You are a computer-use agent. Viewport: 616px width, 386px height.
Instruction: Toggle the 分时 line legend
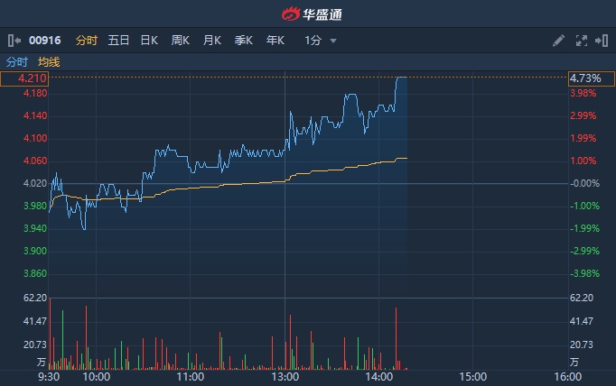click(x=17, y=62)
